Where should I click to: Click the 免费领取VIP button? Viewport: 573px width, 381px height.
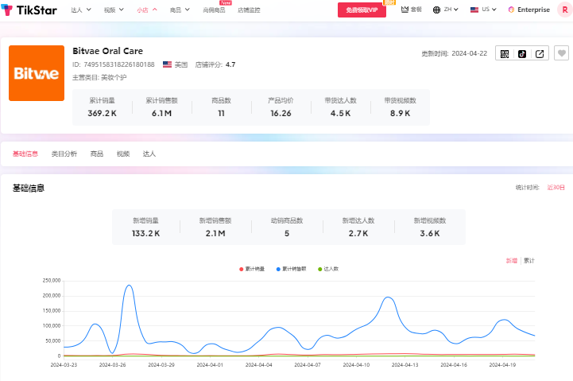pos(362,10)
